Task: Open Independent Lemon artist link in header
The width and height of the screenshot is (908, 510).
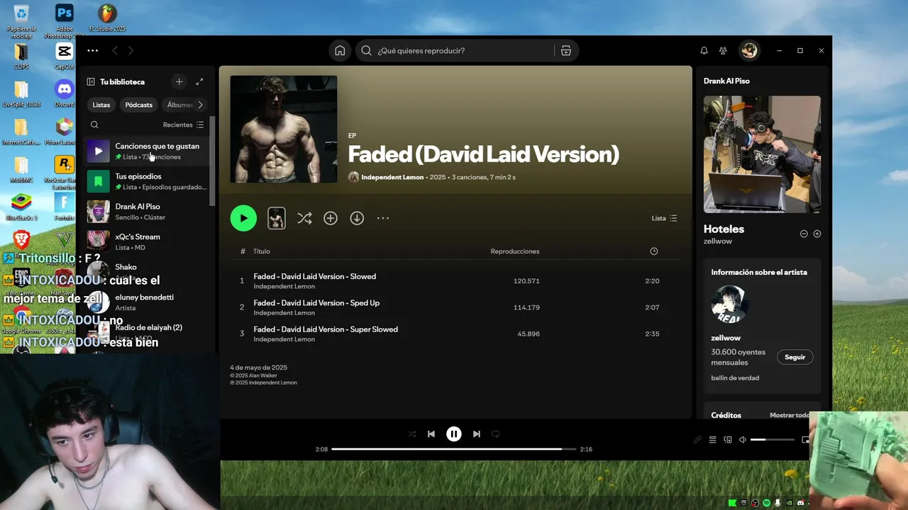Action: 392,177
